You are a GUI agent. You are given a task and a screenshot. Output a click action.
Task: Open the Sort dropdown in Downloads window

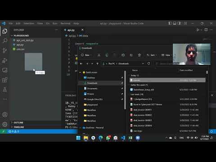[x=152, y=55]
